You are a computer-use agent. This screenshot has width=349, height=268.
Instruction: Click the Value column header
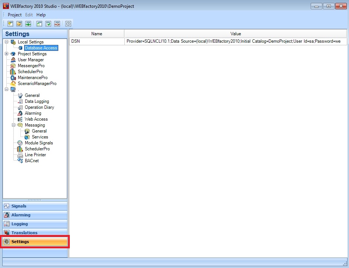(x=235, y=34)
